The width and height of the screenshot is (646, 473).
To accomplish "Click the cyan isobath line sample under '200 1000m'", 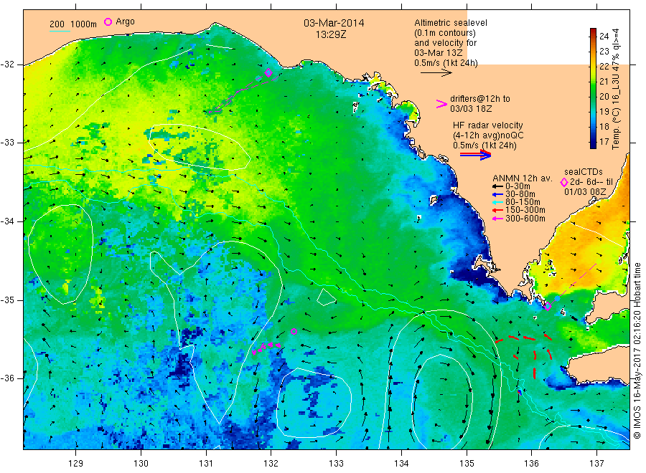I will [60, 31].
